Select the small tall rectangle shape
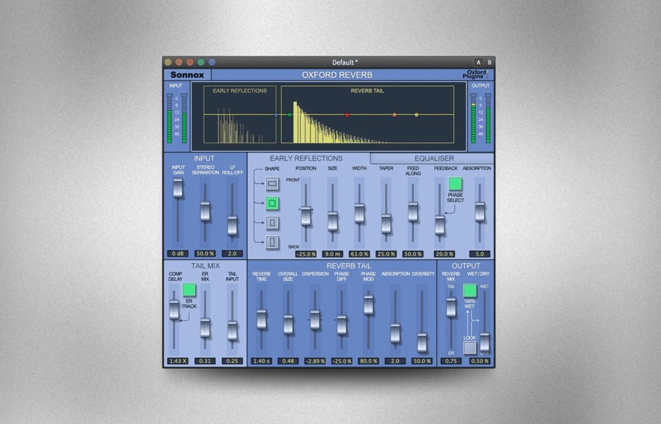Image resolution: width=661 pixels, height=424 pixels. (x=273, y=222)
